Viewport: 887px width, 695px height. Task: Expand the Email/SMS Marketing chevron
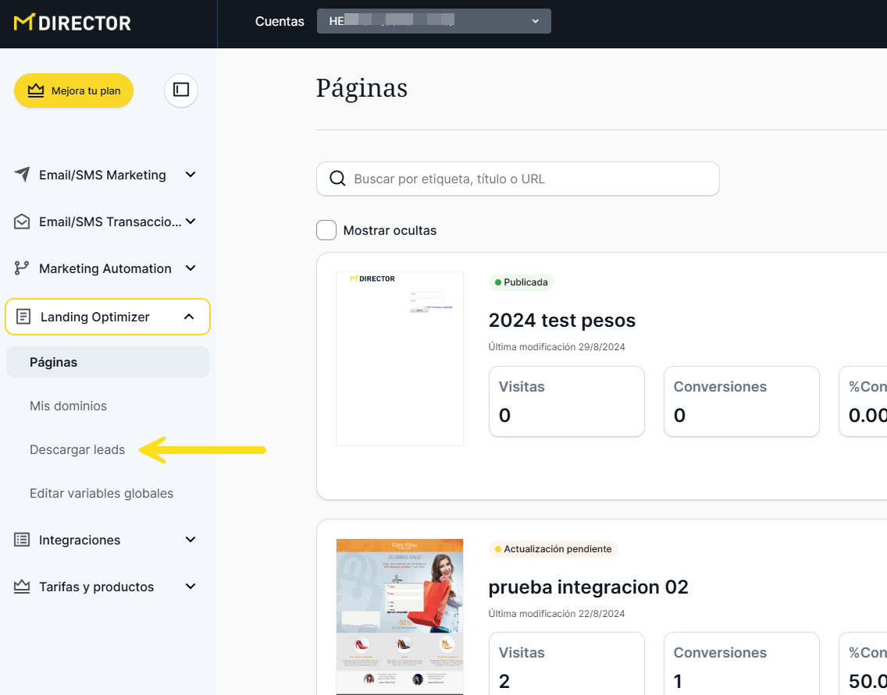191,175
